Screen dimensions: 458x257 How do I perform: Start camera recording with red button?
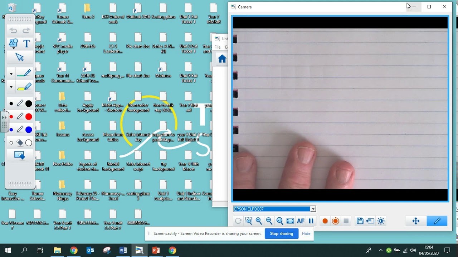325,221
